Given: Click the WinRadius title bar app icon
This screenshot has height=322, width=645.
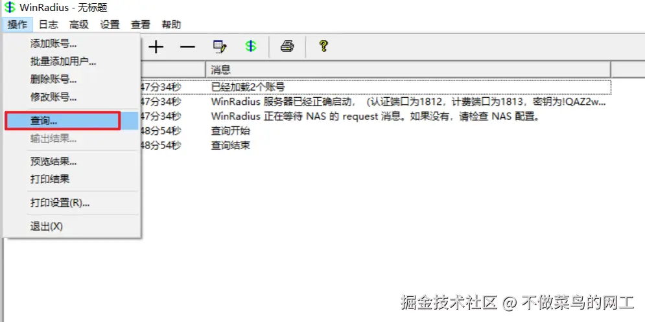Looking at the screenshot, I should click(x=10, y=8).
